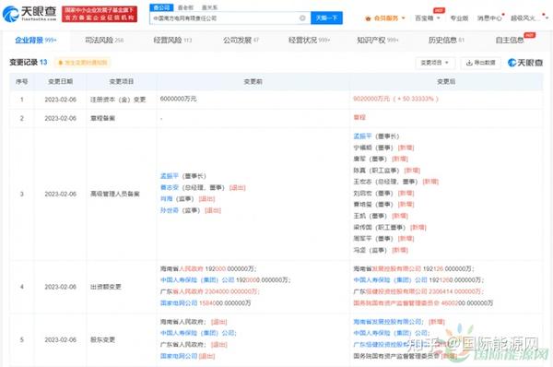Click the 变更后 column header
Viewport: 553px width, 367px height.
(446, 81)
